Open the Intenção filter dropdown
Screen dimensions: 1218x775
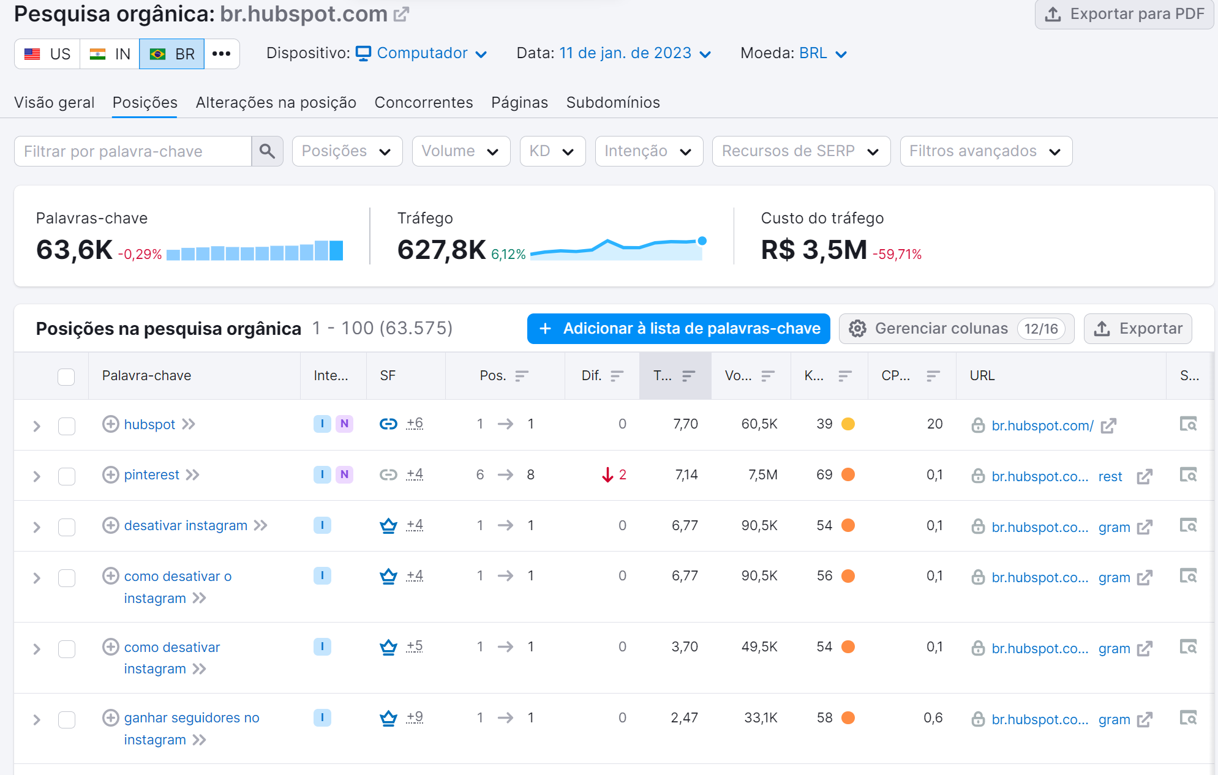648,151
